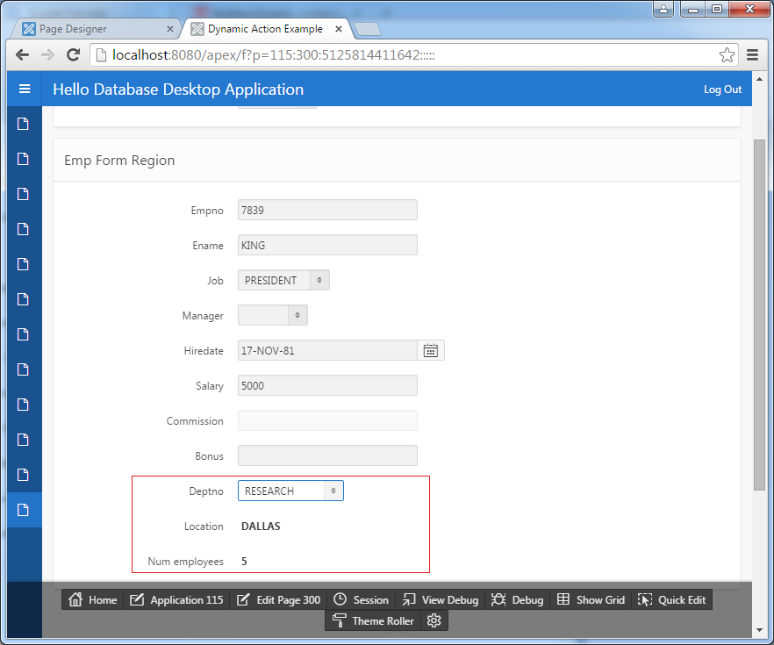Open a new browser tab
The image size is (774, 645).
click(368, 30)
